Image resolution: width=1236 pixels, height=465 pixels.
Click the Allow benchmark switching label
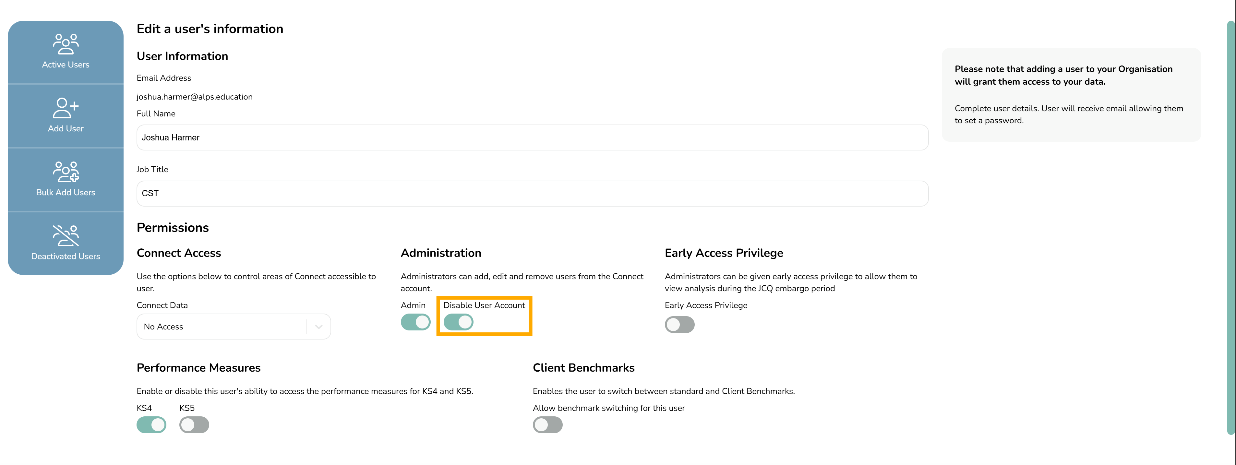tap(609, 408)
